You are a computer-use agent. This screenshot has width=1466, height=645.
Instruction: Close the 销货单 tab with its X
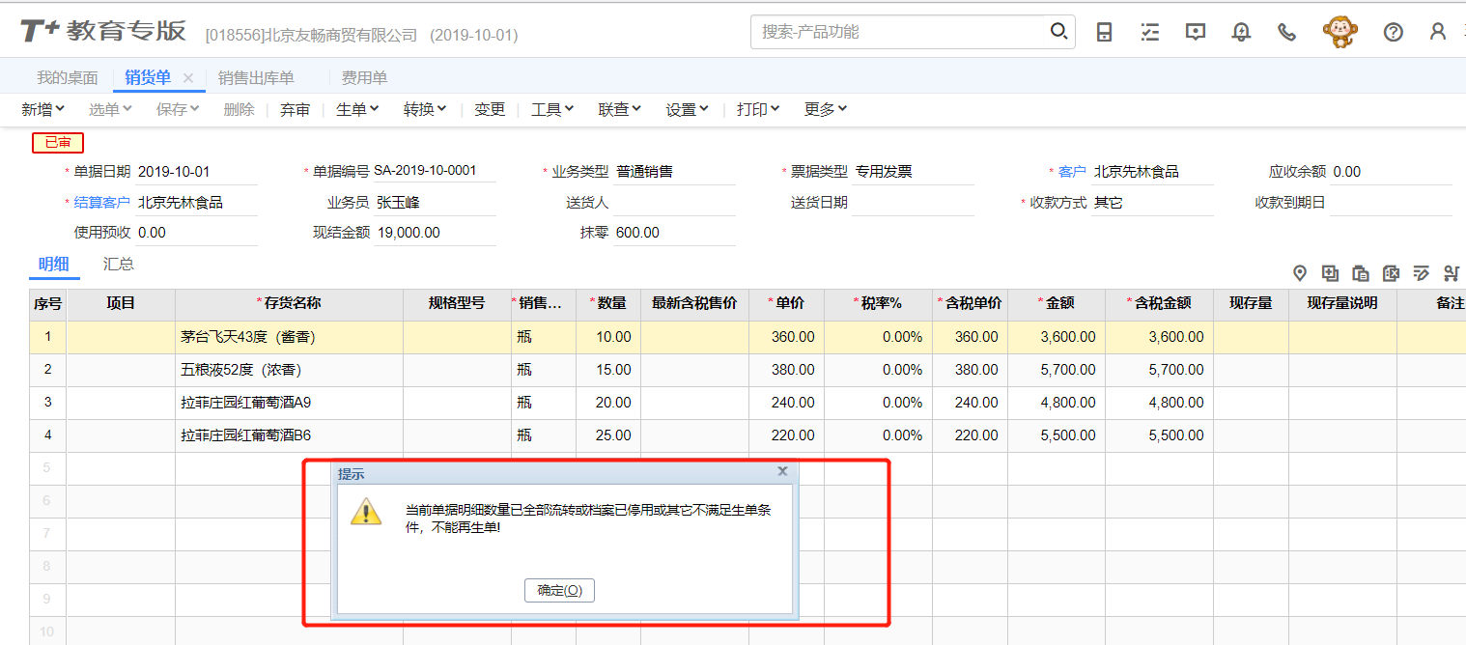pos(188,78)
